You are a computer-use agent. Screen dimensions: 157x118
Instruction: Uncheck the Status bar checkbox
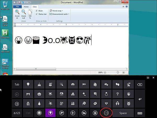[37, 14]
